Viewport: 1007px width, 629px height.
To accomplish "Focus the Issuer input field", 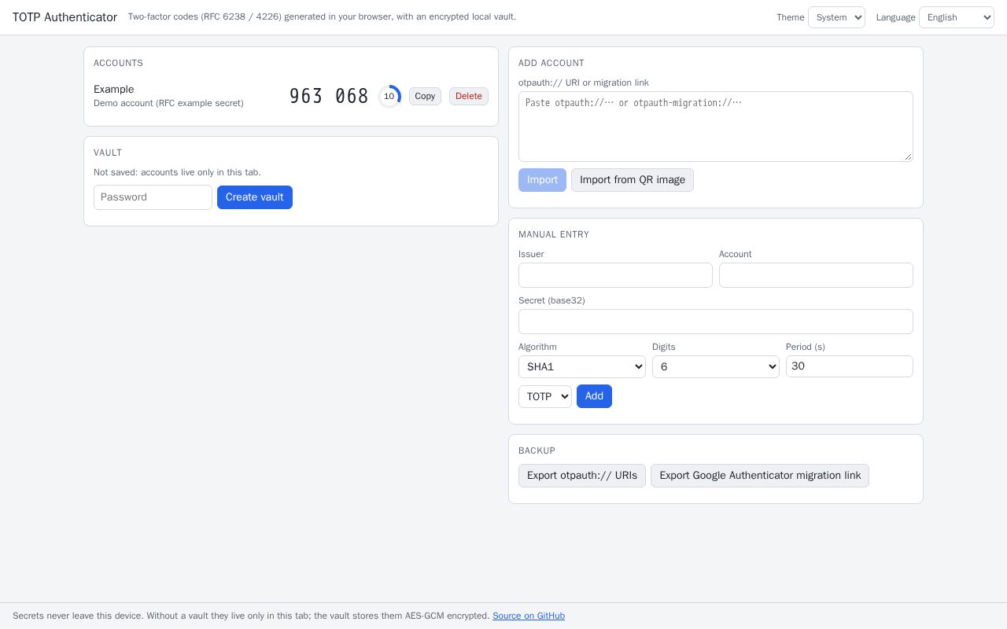I will click(x=615, y=275).
